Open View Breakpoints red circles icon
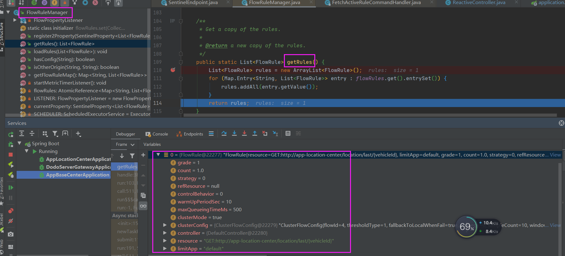The height and width of the screenshot is (256, 565). [x=11, y=211]
